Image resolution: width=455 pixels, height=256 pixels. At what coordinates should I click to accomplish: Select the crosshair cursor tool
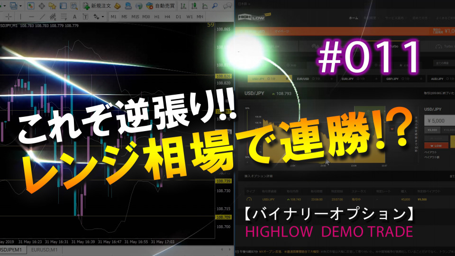click(9, 17)
